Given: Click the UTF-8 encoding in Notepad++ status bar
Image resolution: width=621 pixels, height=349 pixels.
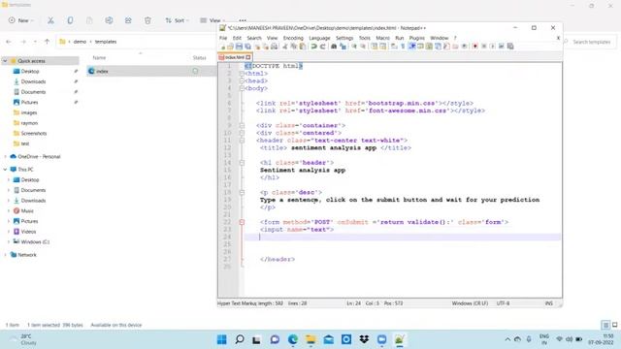Looking at the screenshot, I should pyautogui.click(x=503, y=303).
